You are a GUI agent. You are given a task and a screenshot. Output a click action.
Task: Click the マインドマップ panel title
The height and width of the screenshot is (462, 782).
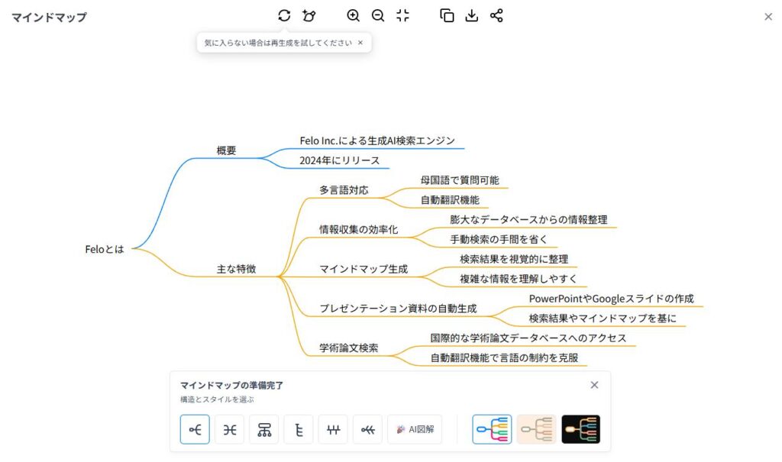point(49,17)
